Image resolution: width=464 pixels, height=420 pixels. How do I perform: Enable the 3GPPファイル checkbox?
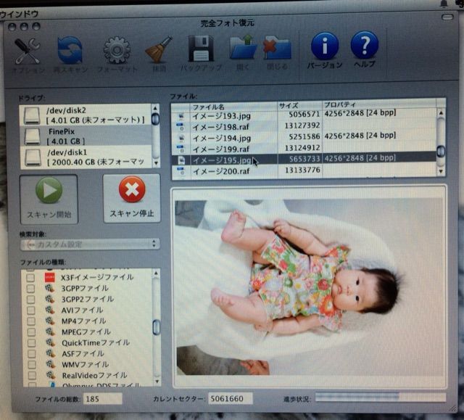[30, 289]
